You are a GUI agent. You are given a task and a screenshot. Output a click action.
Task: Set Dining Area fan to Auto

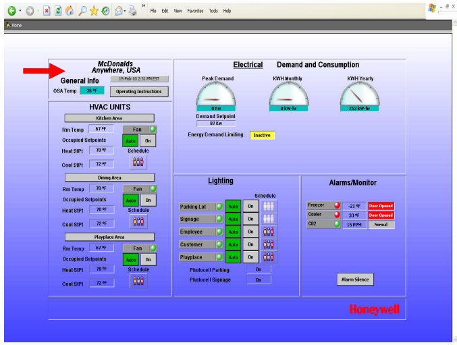click(131, 201)
